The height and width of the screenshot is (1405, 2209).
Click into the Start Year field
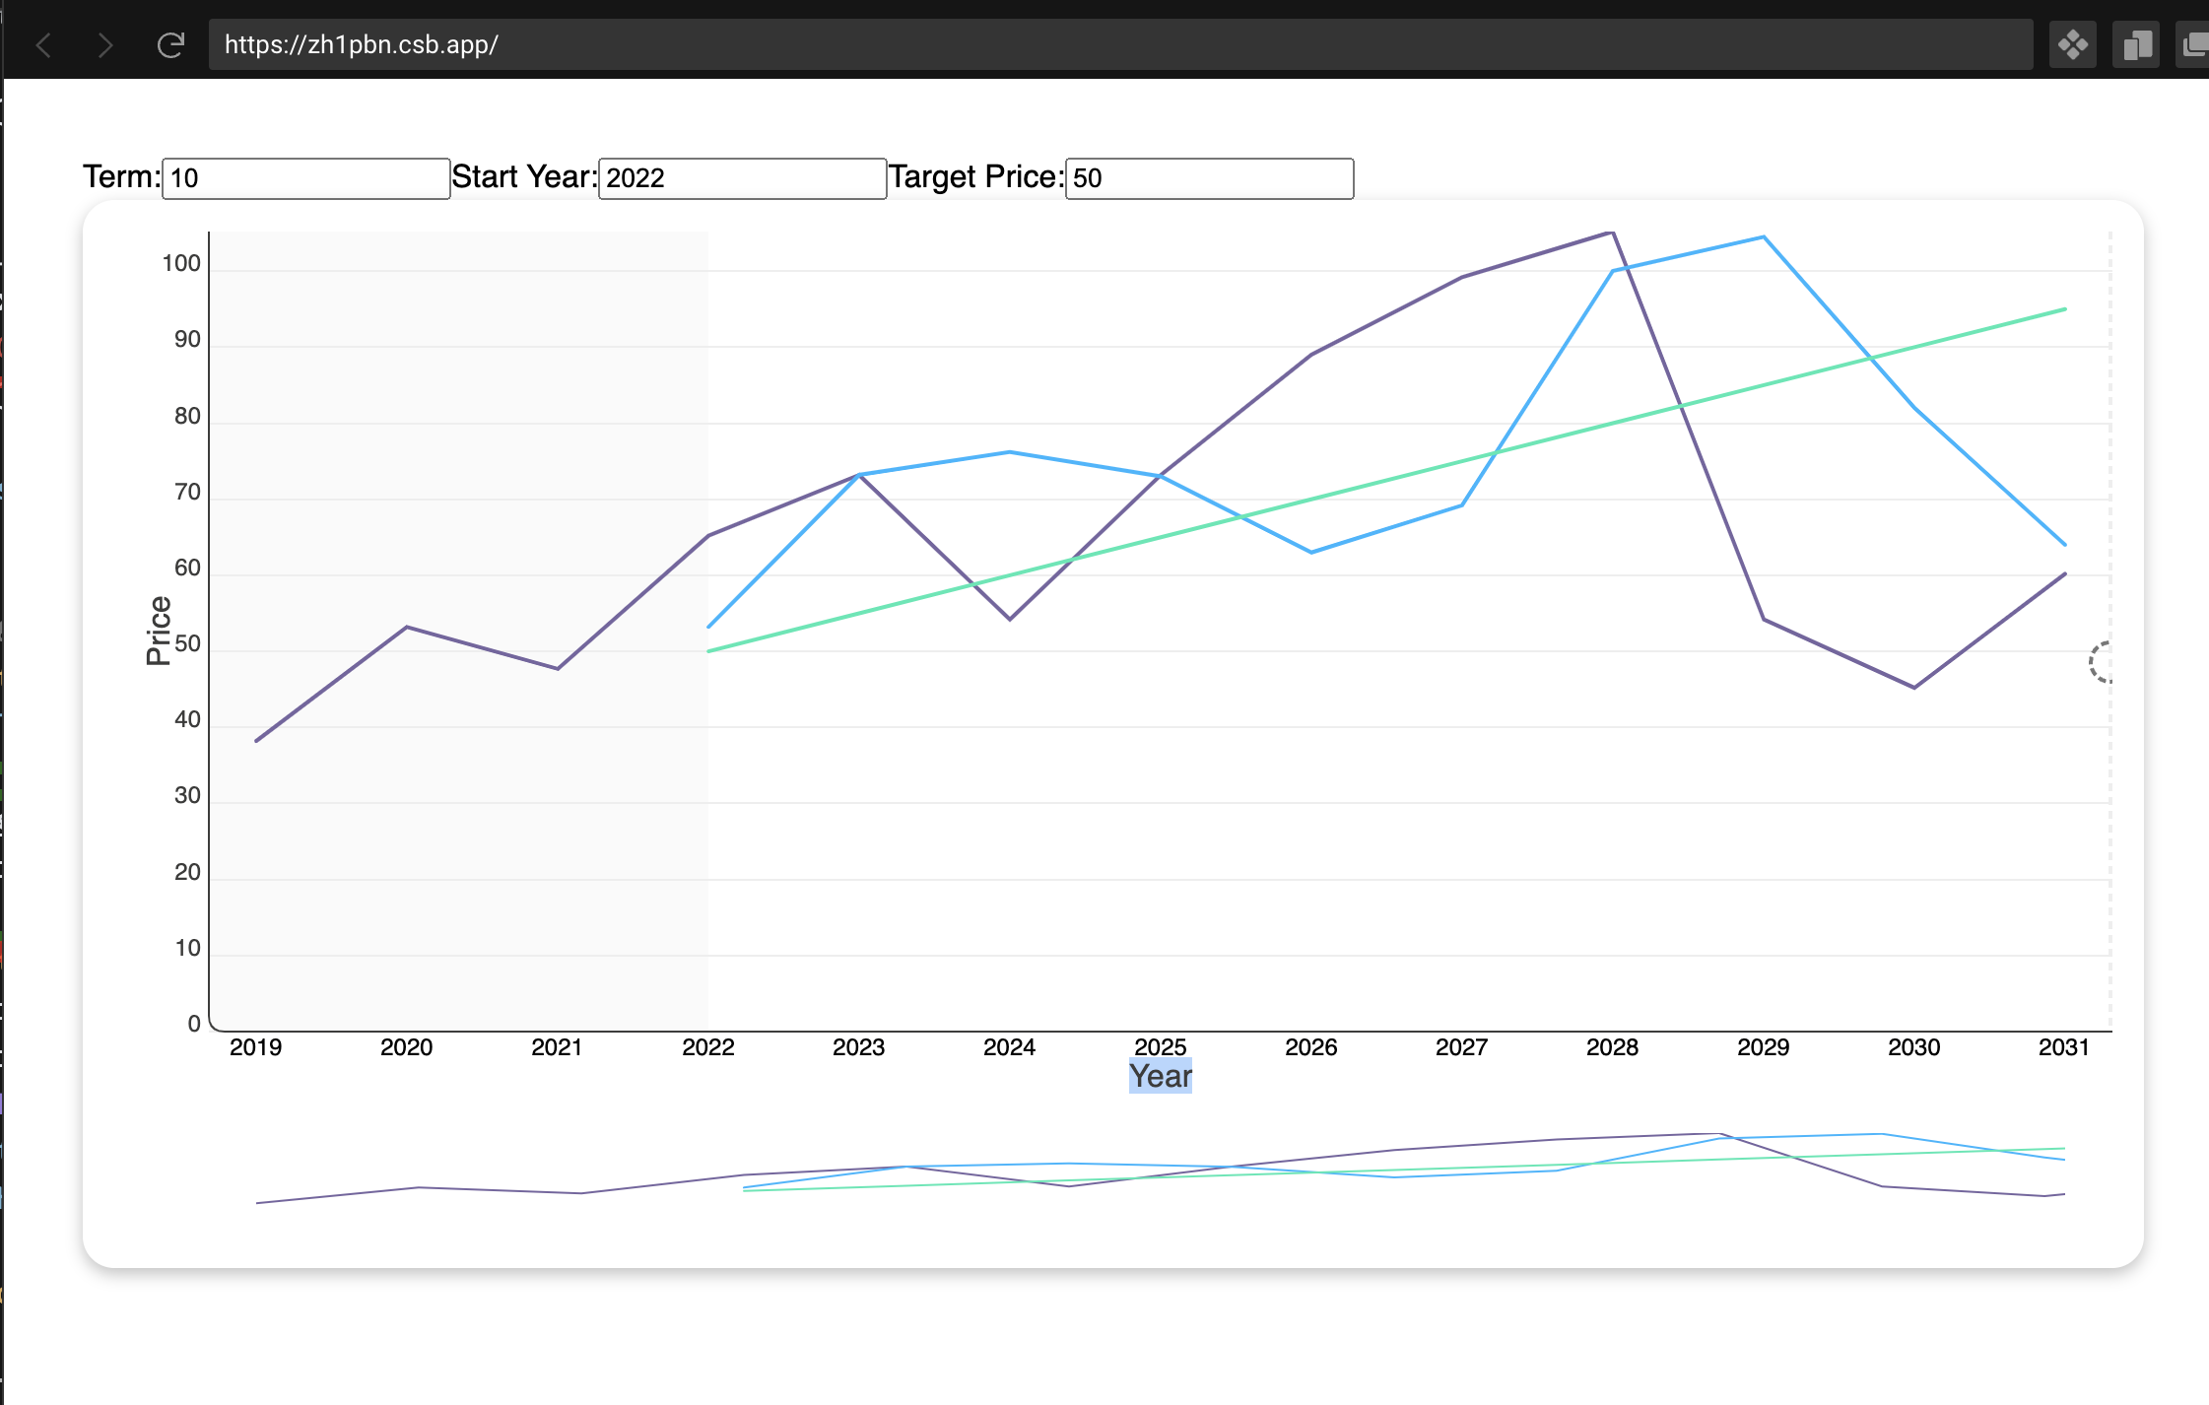tap(742, 178)
